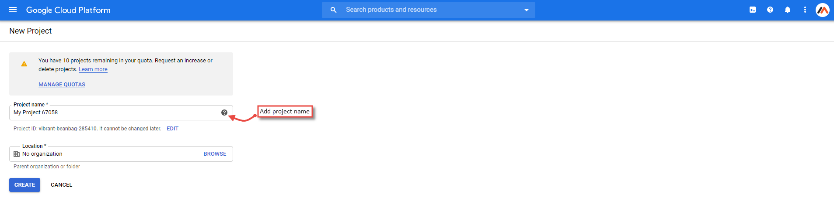This screenshot has height=198, width=834.
Task: Click the yellow quota warning icon
Action: [x=24, y=64]
